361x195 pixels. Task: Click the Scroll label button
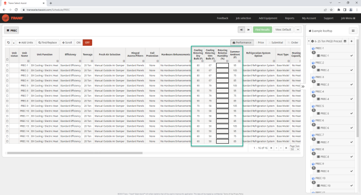(x=67, y=42)
